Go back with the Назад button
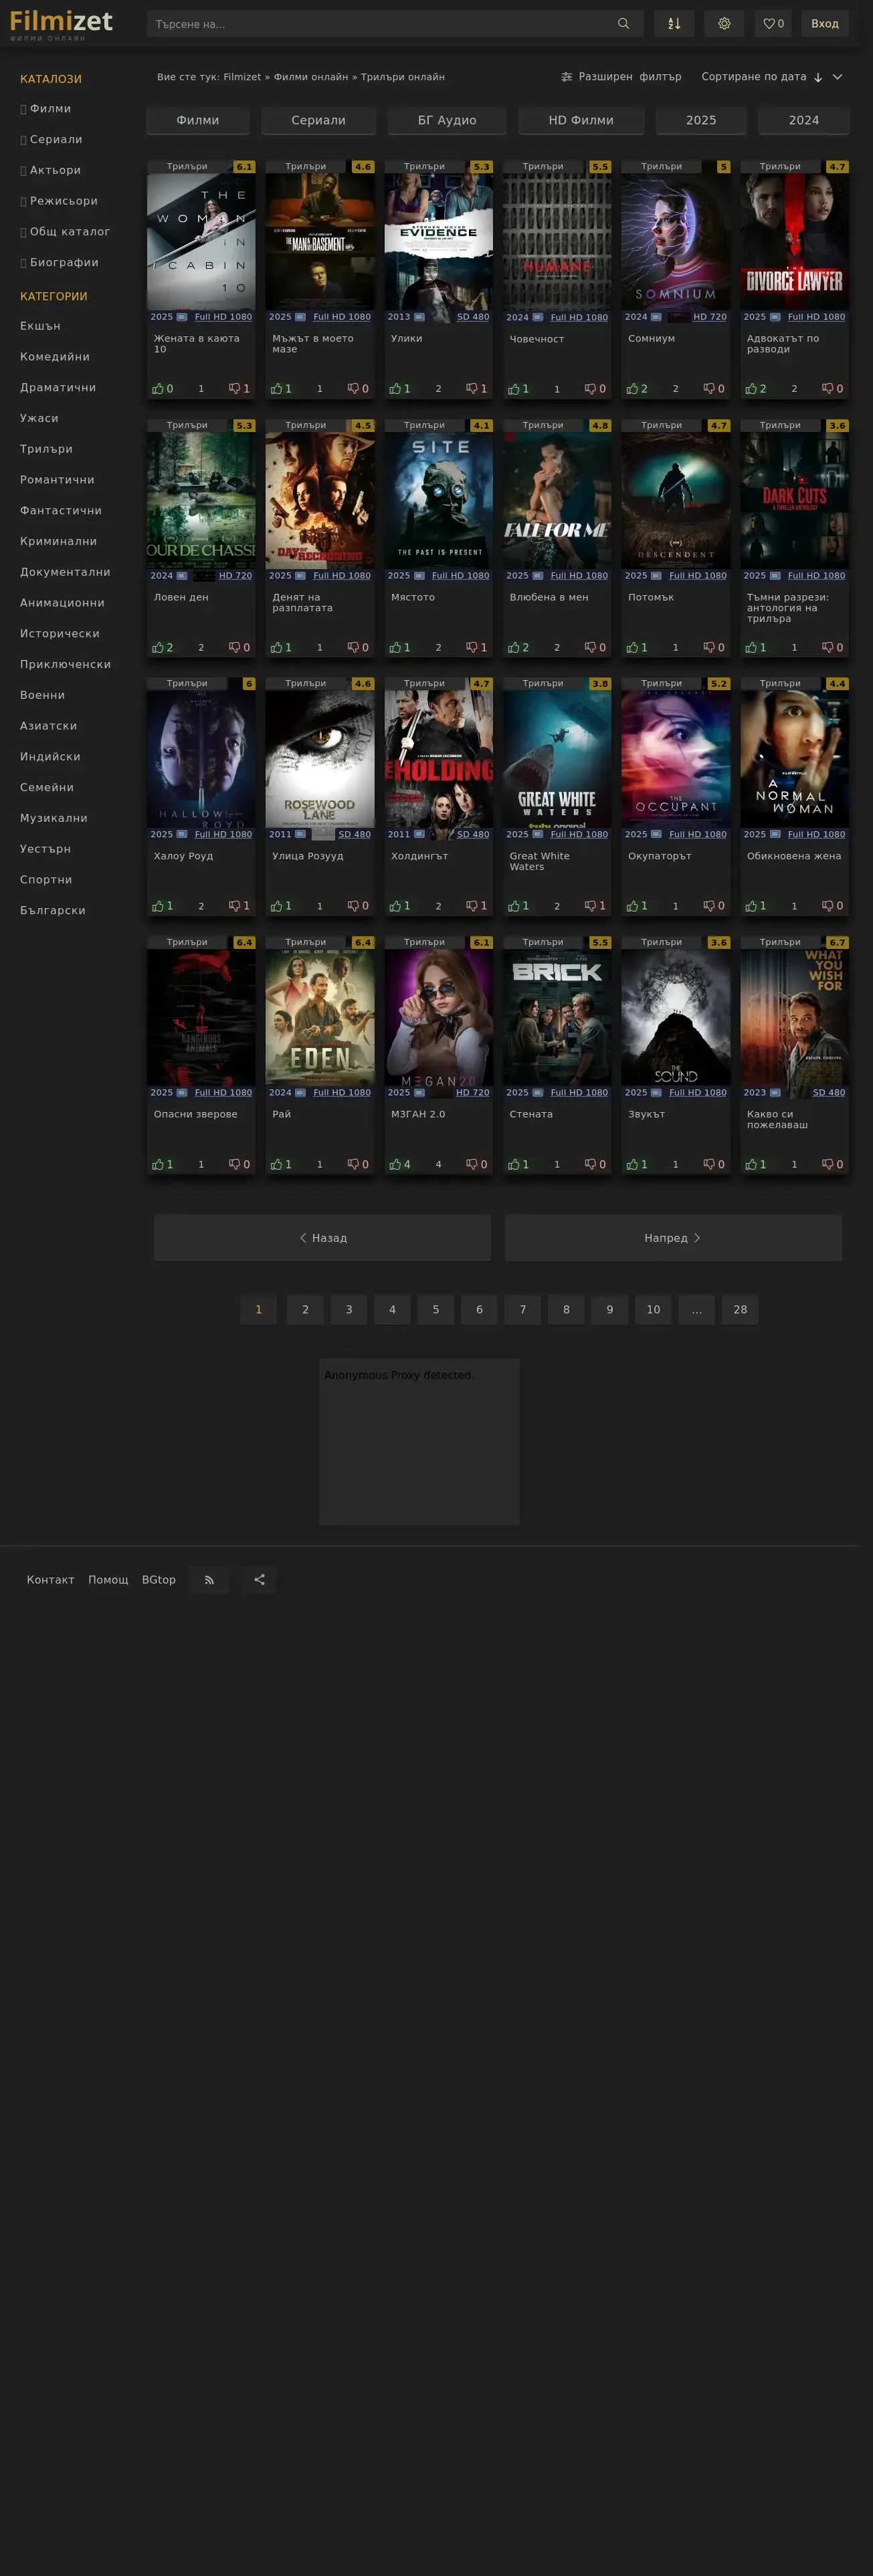This screenshot has width=873, height=2576. point(322,1238)
